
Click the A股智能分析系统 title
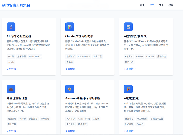tap(135, 36)
